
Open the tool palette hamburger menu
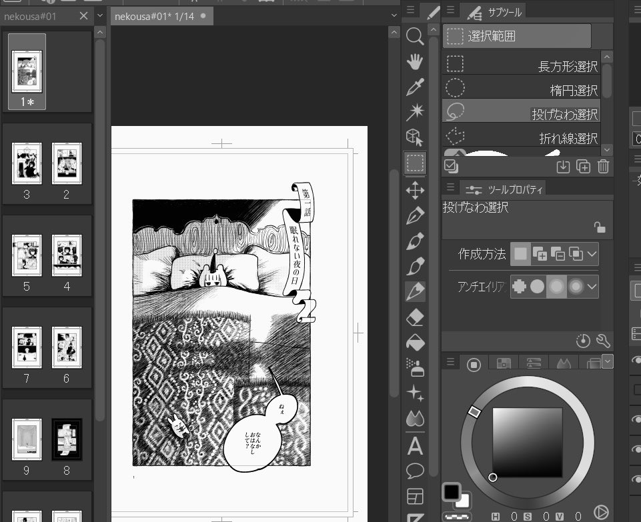[x=411, y=9]
